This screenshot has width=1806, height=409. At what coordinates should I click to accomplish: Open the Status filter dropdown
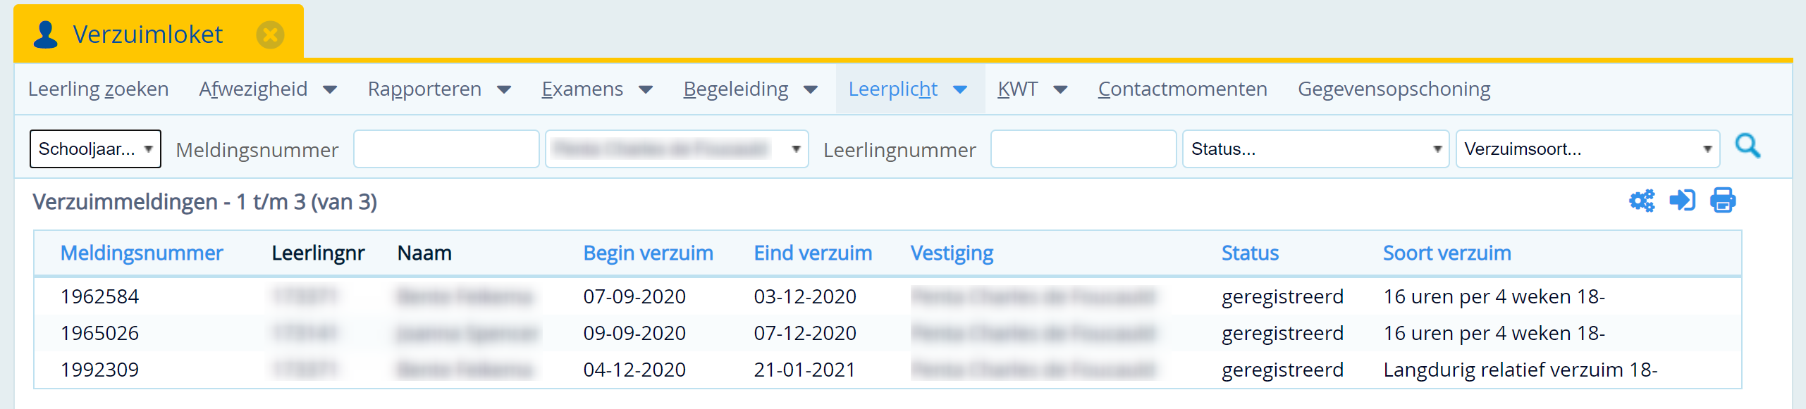coord(1315,149)
